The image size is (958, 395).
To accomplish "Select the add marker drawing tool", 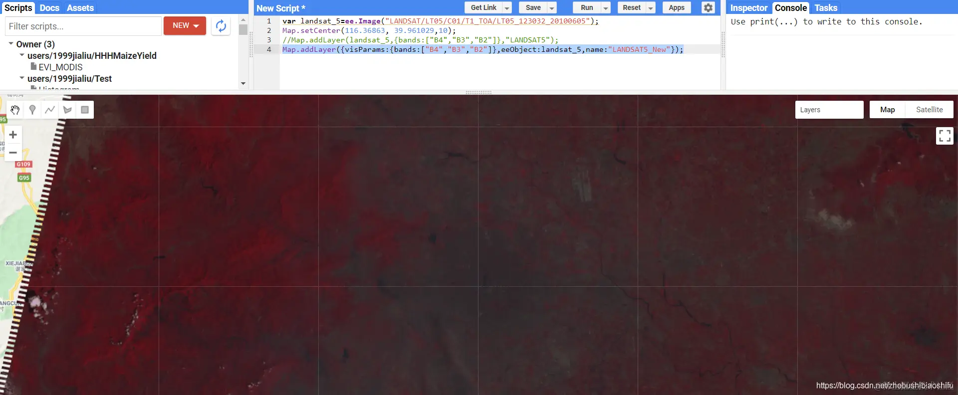I will [32, 110].
